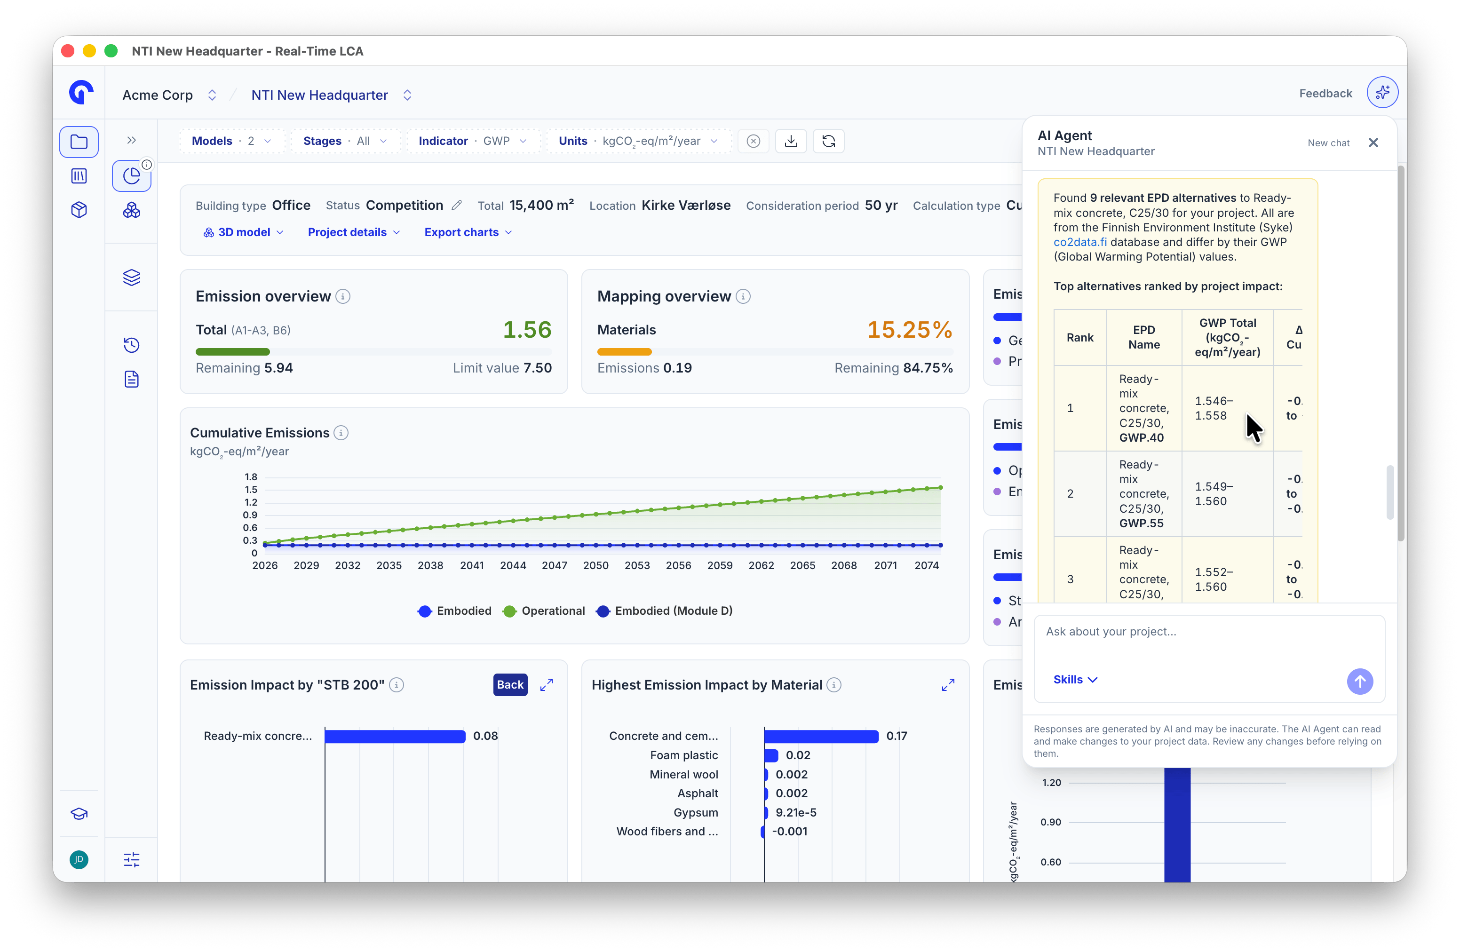Start a New chat in AI Agent
The image size is (1460, 952).
pos(1328,143)
